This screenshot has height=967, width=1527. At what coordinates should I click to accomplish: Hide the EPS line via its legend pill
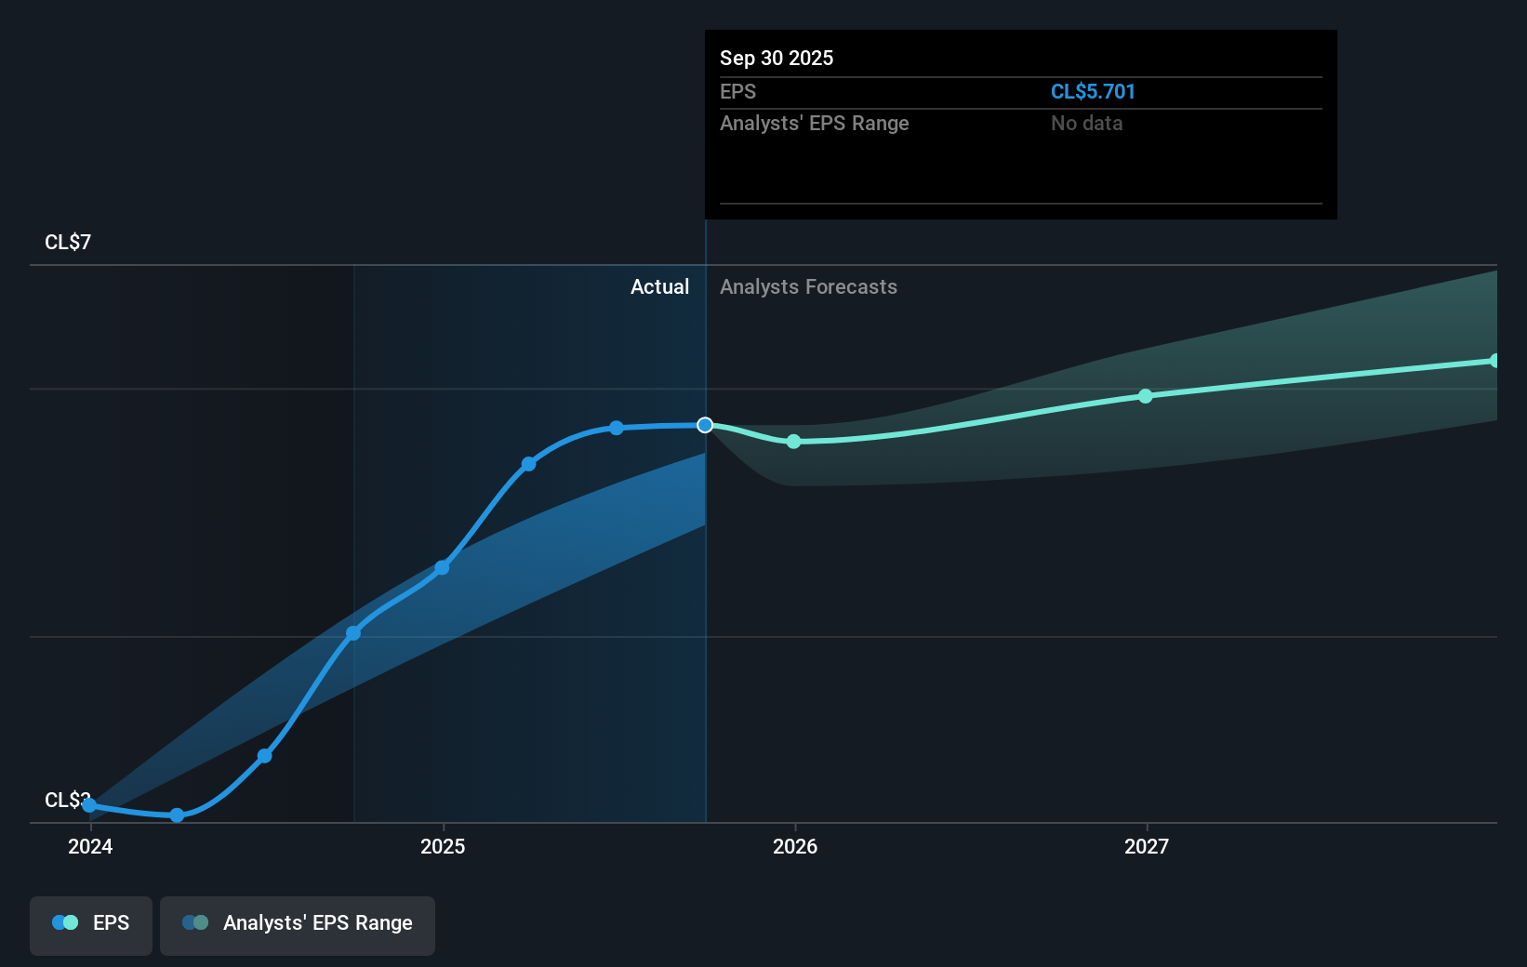point(90,925)
